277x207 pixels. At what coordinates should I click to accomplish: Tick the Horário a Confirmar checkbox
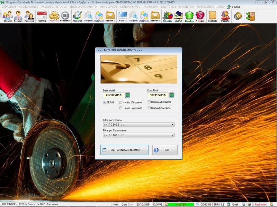click(149, 102)
